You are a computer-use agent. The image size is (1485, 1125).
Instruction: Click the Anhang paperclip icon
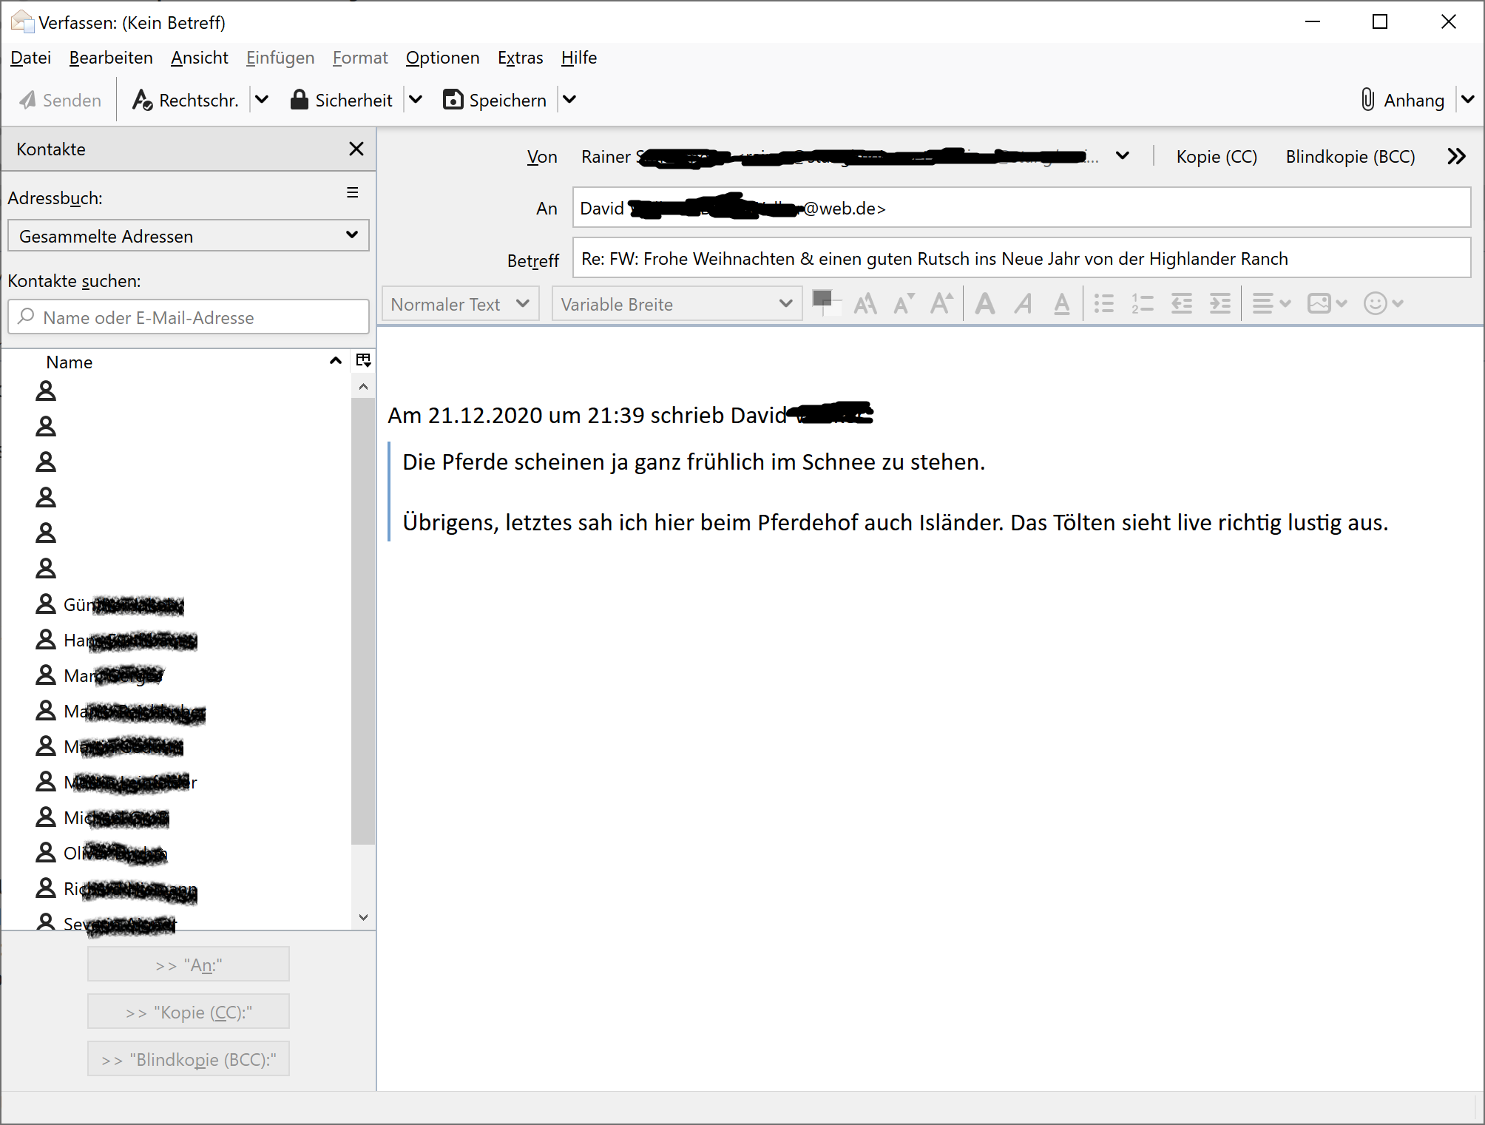[1368, 100]
